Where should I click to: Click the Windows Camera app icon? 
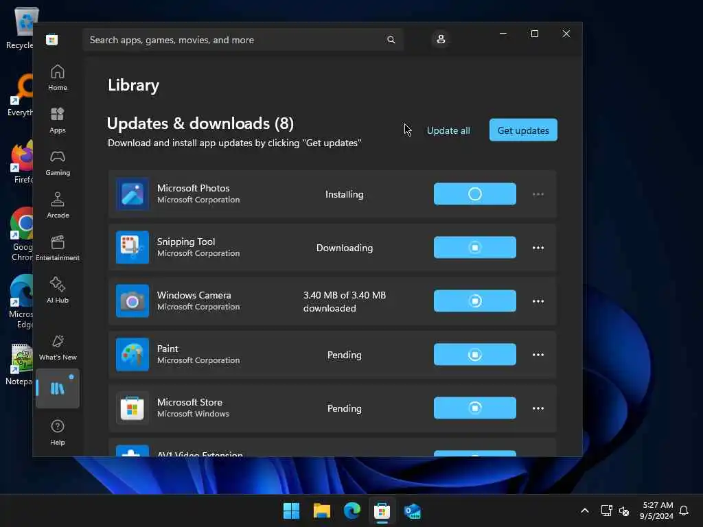tap(132, 301)
